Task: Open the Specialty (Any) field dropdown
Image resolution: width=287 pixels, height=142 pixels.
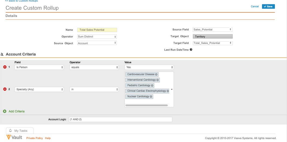Action: tap(39, 89)
